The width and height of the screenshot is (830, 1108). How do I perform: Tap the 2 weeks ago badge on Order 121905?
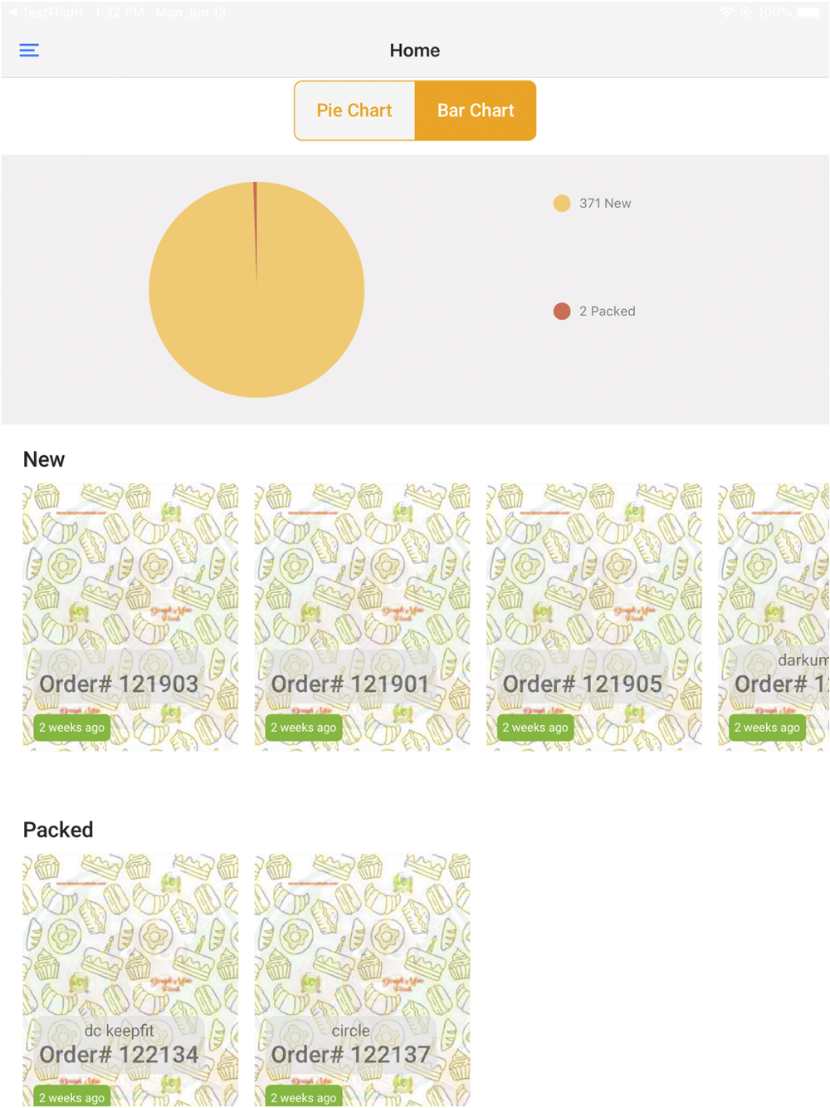tap(535, 728)
